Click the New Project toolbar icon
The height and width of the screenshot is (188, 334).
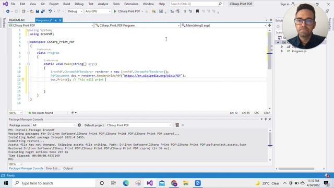coord(23,11)
